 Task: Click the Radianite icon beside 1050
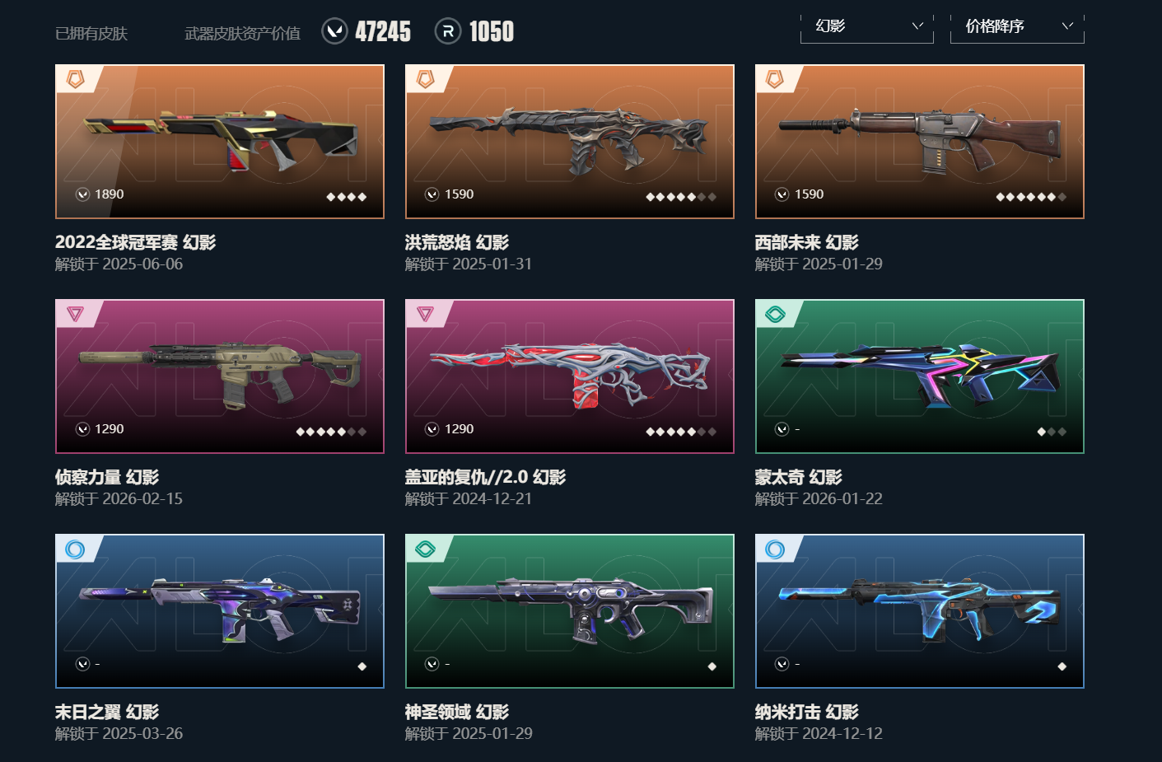(x=448, y=31)
